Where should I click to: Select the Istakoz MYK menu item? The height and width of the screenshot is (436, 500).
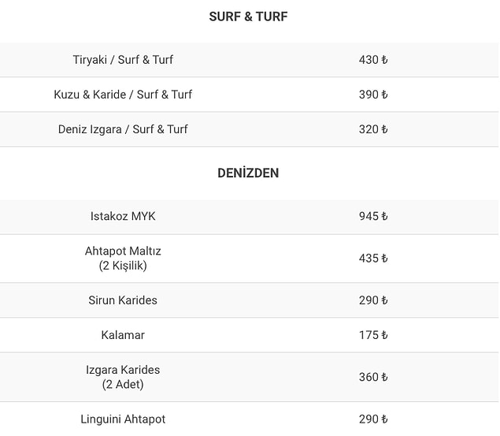123,216
